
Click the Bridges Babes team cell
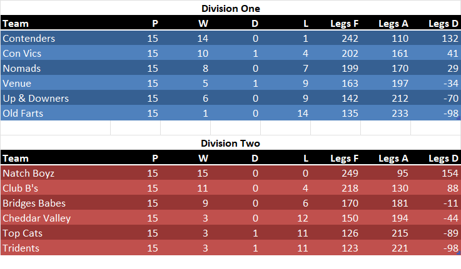34,203
